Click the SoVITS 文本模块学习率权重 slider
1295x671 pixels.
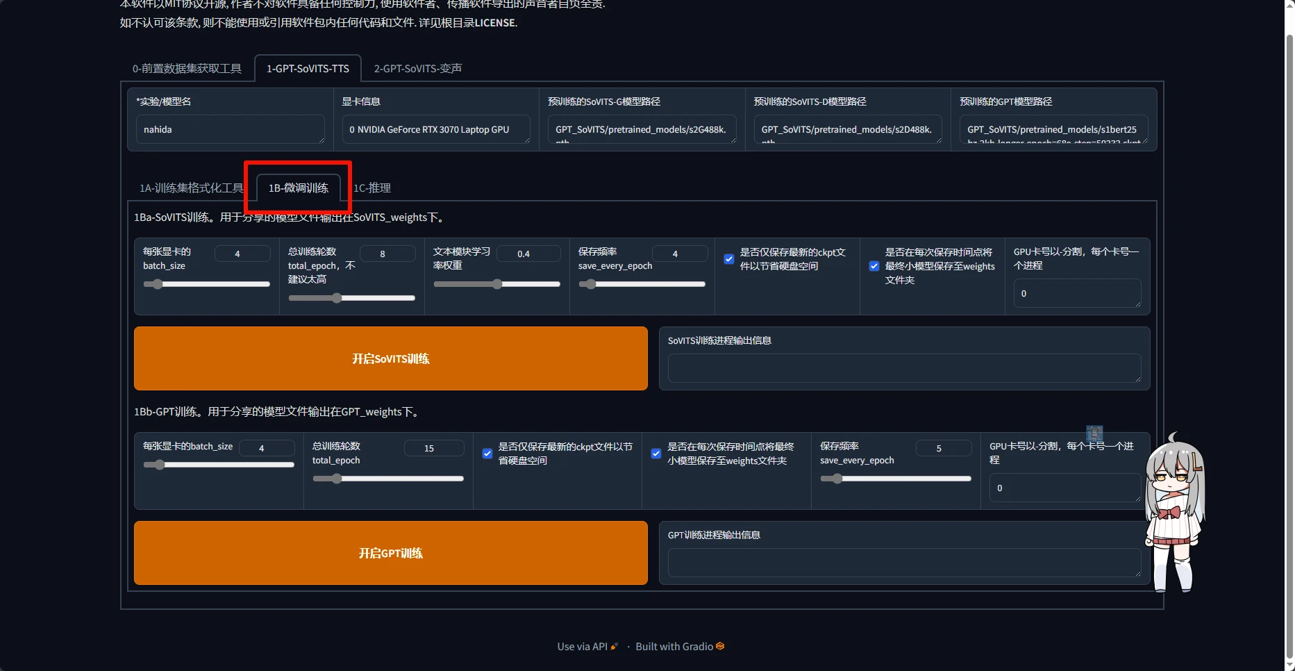point(496,284)
